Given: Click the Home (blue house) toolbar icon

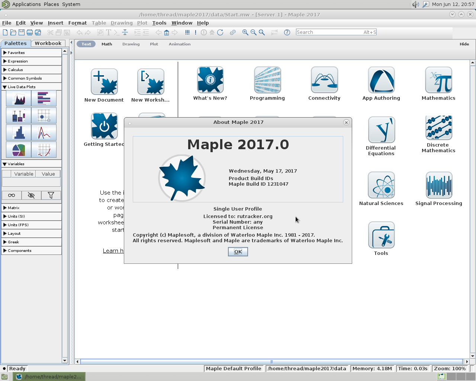Looking at the screenshot, I should click(167, 32).
